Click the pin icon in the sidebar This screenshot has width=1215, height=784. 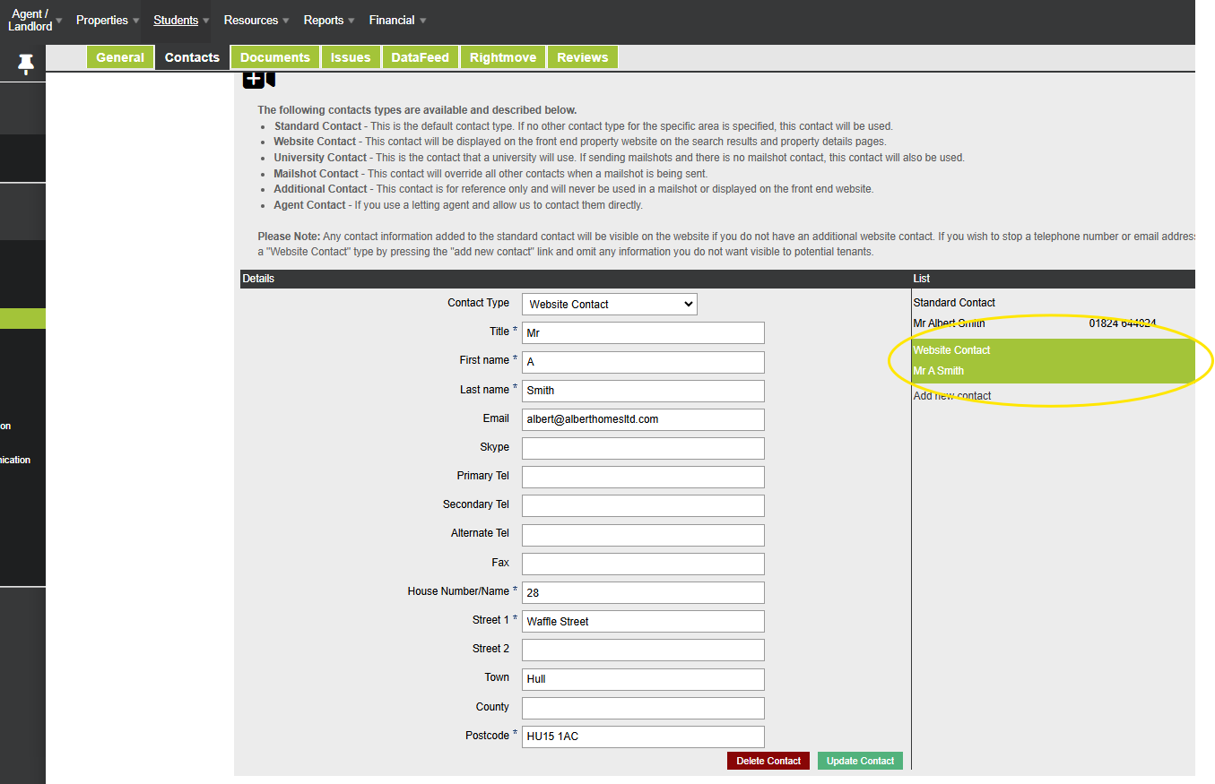26,64
